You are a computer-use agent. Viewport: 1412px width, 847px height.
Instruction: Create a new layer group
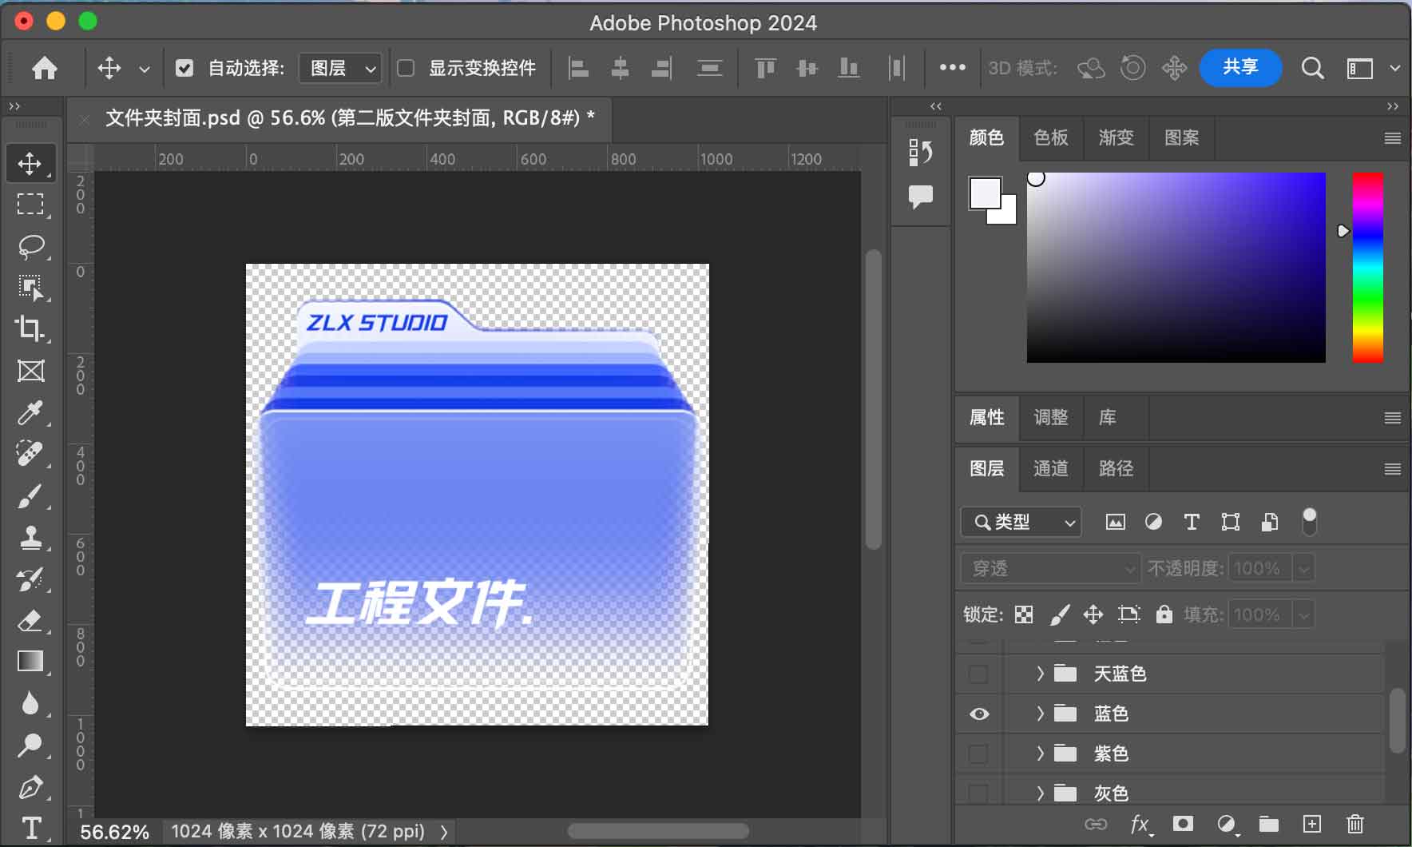tap(1268, 825)
